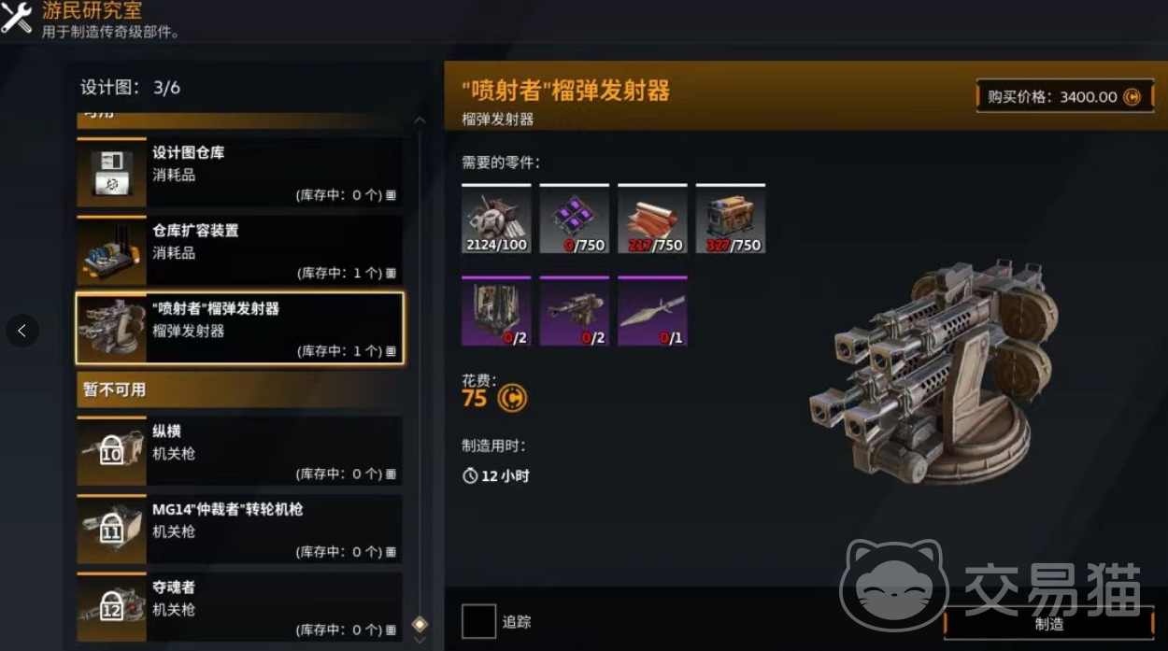1168x651 pixels.
Task: Click the copper resource icon 217/750
Action: (652, 219)
